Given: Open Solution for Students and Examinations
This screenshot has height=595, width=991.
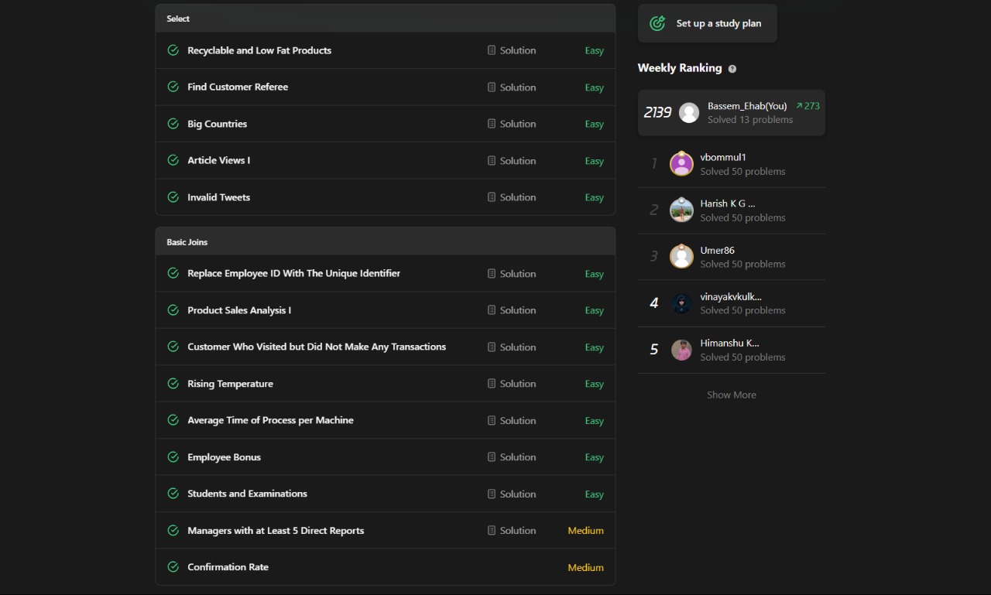Looking at the screenshot, I should 512,494.
